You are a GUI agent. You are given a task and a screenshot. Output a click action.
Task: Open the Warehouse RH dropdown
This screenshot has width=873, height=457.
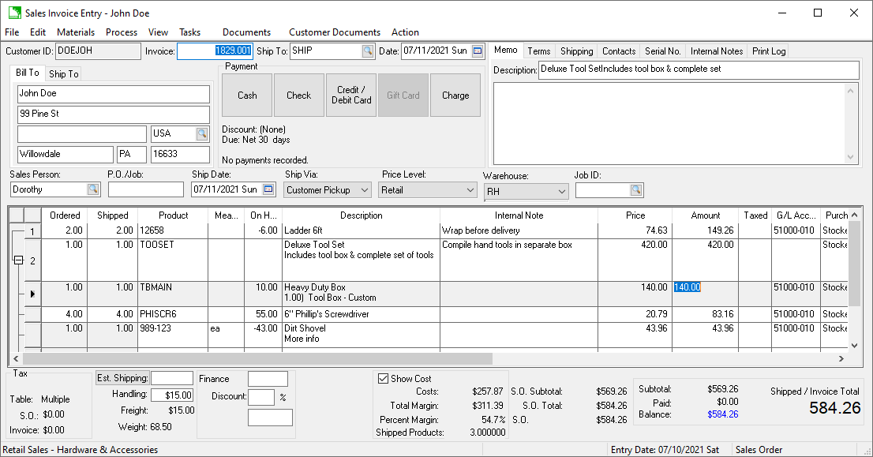561,192
